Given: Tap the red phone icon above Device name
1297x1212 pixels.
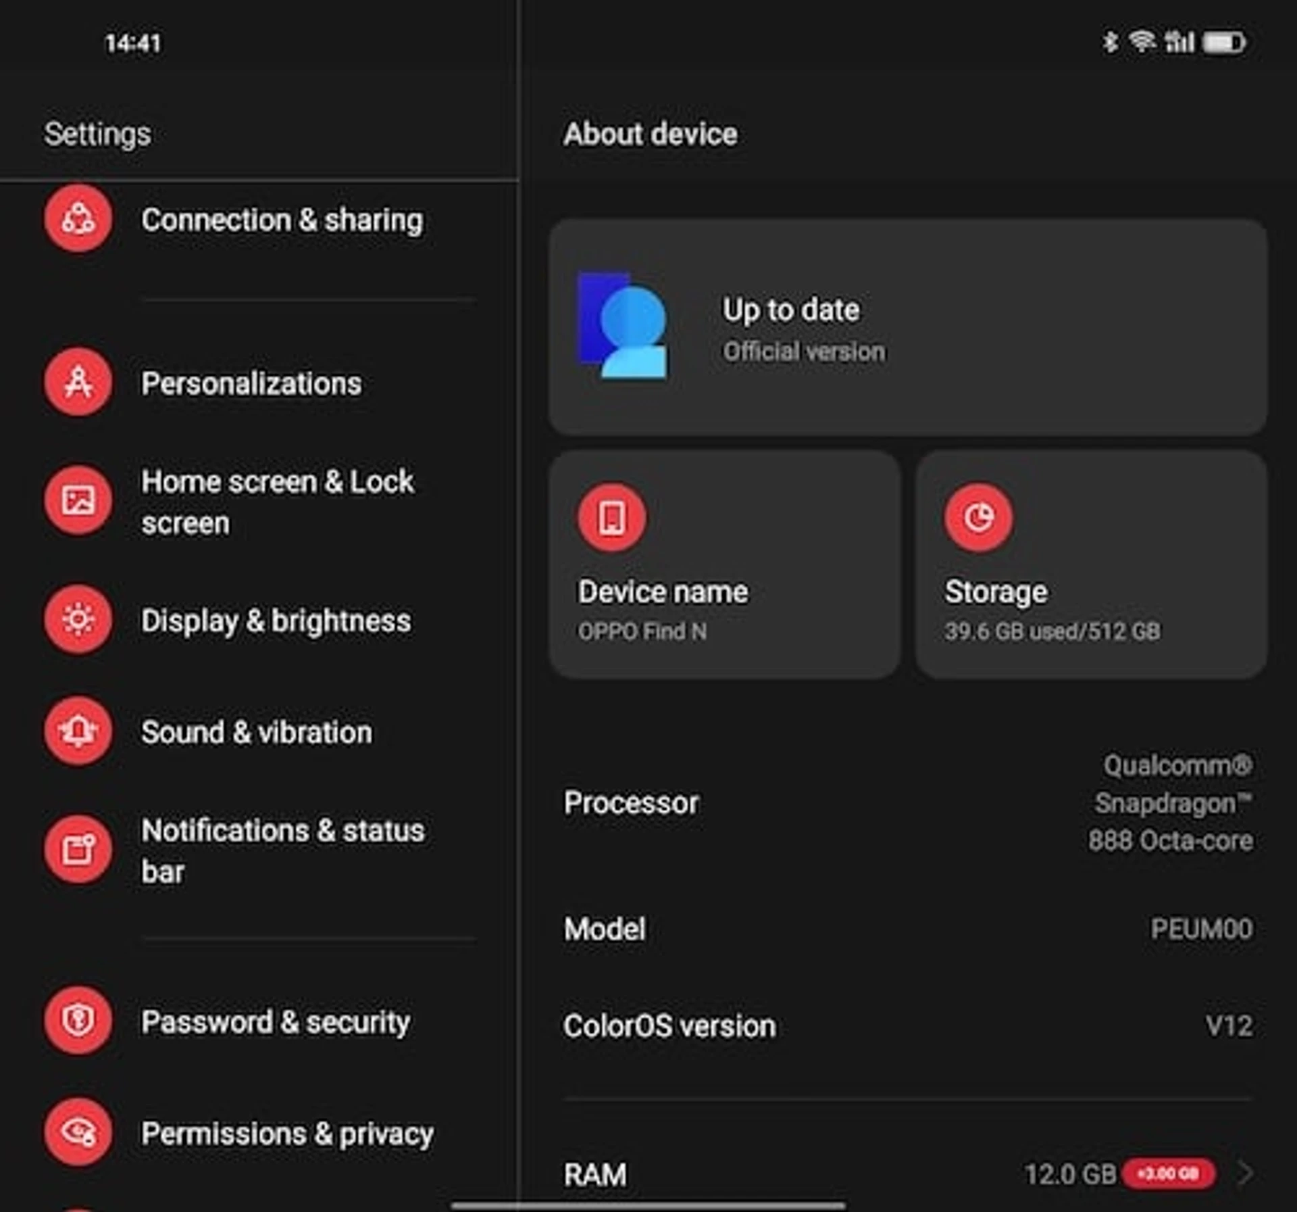Looking at the screenshot, I should click(612, 518).
